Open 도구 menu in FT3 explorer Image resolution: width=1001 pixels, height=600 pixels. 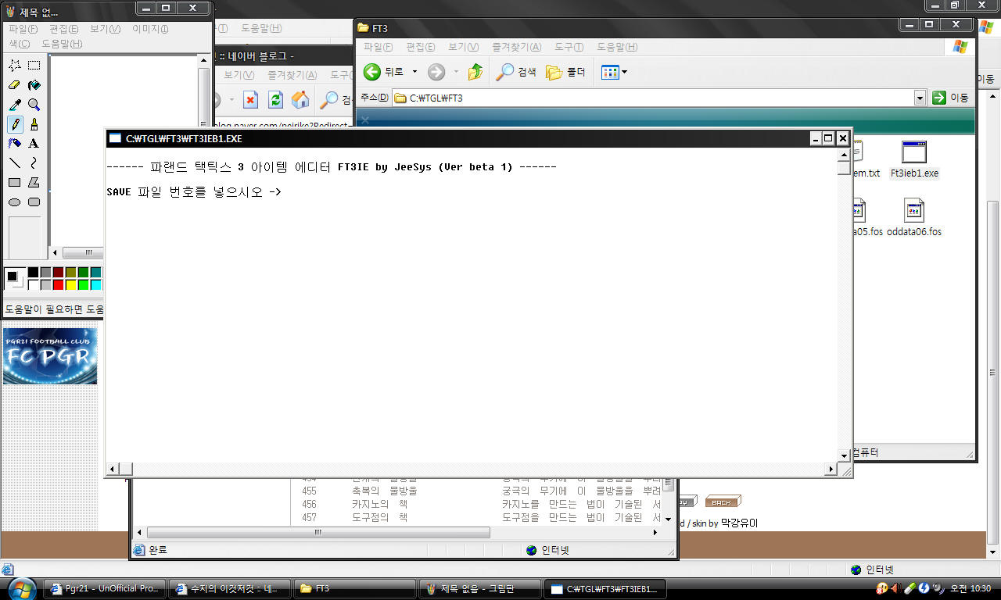coord(569,47)
